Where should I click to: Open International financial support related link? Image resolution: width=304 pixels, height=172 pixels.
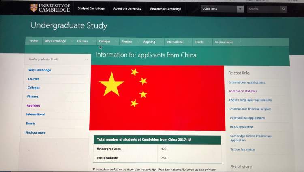[x=250, y=109]
